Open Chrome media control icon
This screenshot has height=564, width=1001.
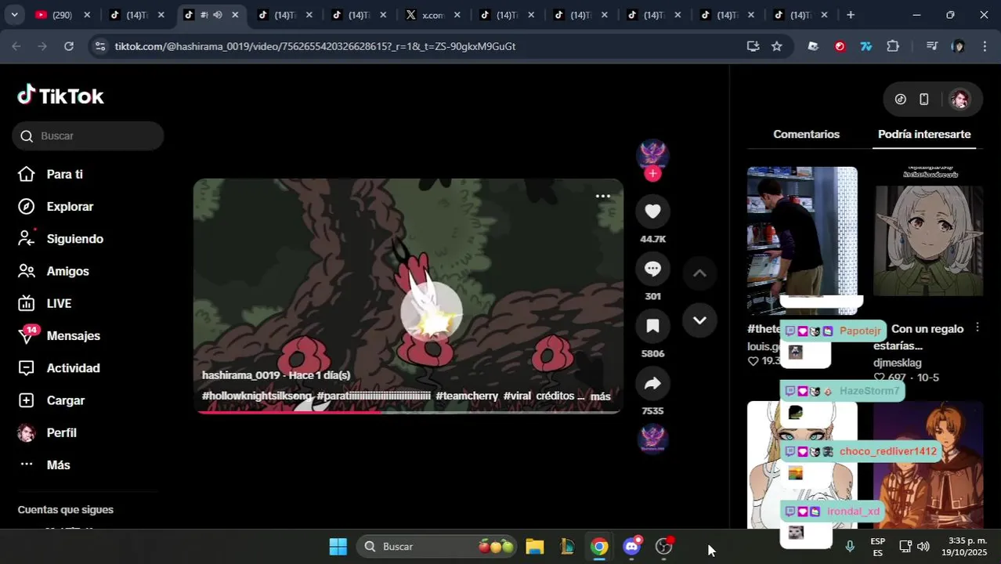tap(931, 46)
